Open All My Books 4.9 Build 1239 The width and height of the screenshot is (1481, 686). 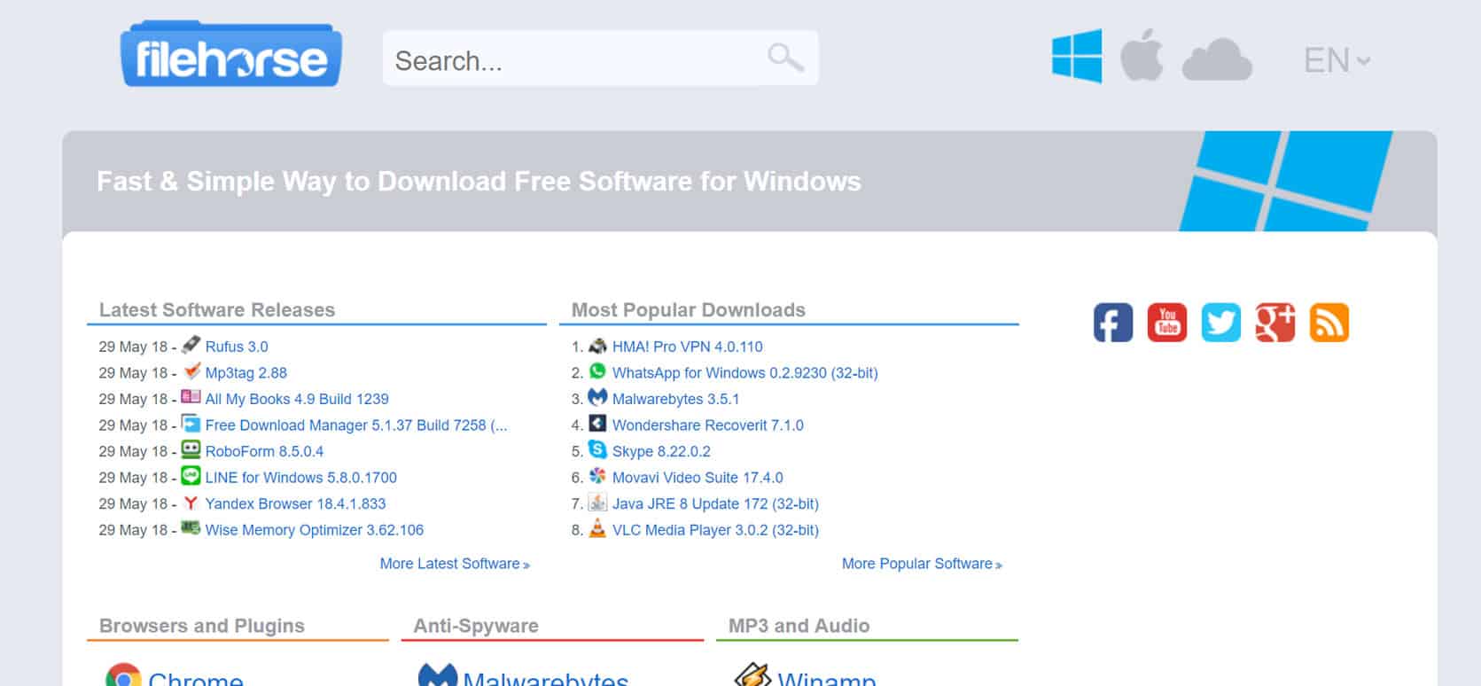297,399
